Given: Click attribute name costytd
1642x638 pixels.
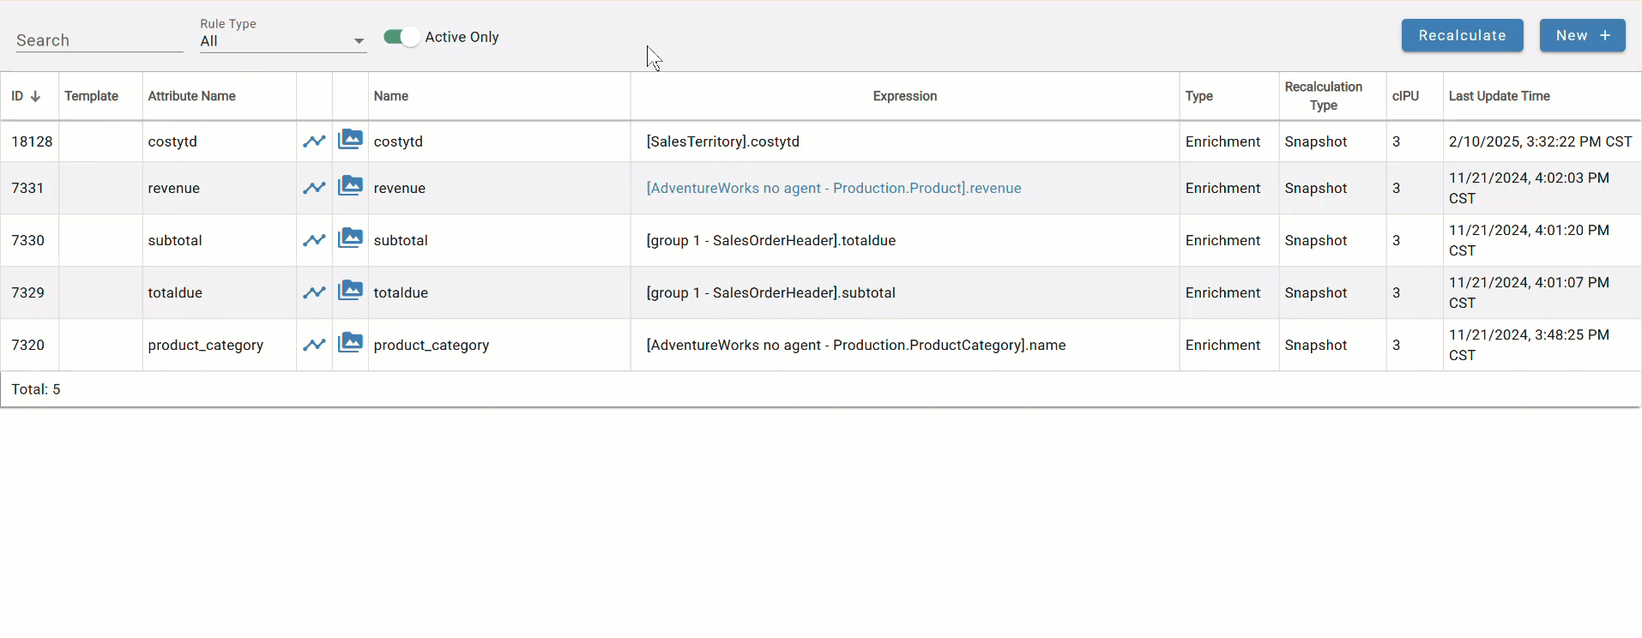Looking at the screenshot, I should point(172,141).
